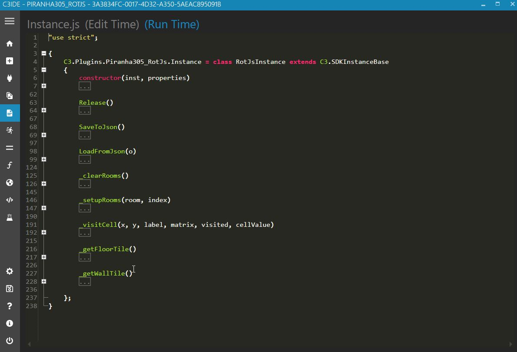Open the info circle icon
The height and width of the screenshot is (352, 517).
[10, 323]
